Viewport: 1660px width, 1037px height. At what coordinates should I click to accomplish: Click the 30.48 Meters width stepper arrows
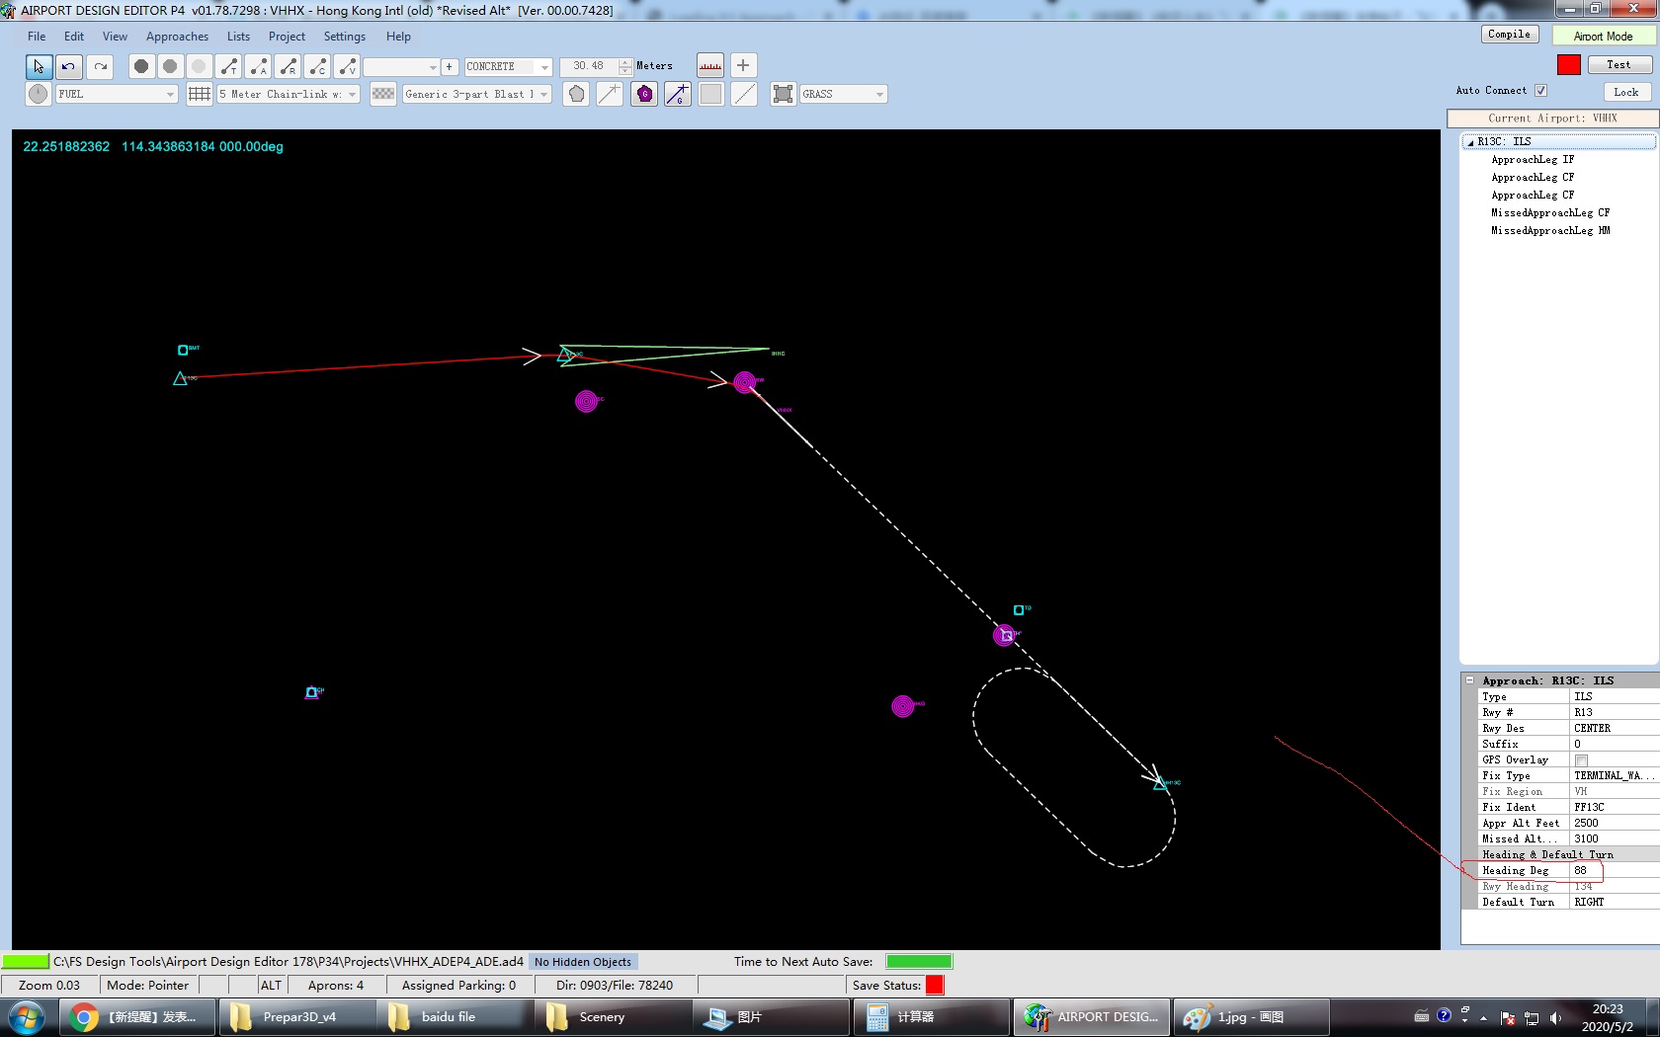coord(625,66)
